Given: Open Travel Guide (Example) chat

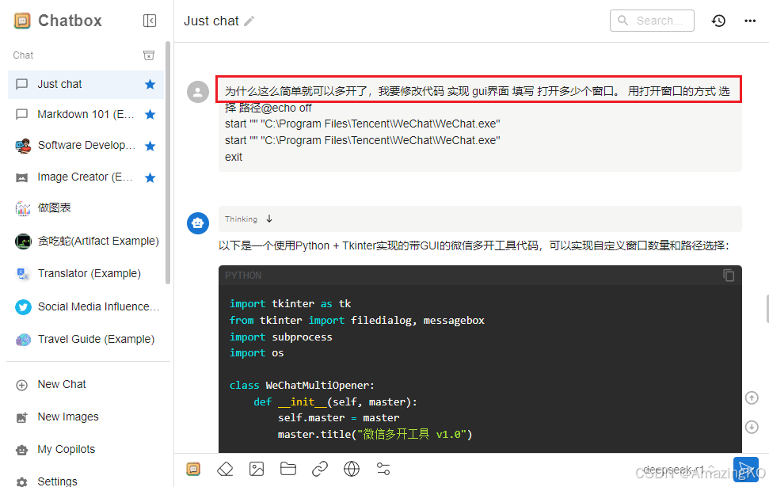Looking at the screenshot, I should tap(86, 340).
